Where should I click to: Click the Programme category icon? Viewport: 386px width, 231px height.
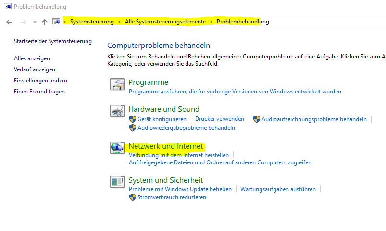tap(117, 84)
